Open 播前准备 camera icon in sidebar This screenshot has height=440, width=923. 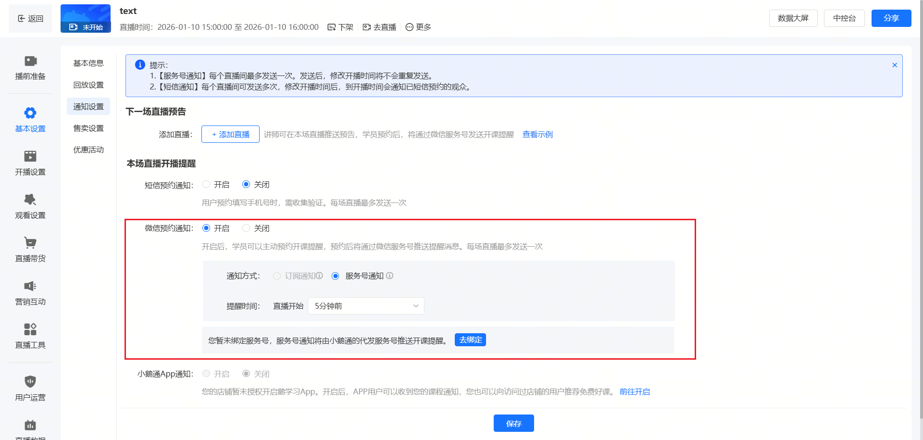pos(30,61)
